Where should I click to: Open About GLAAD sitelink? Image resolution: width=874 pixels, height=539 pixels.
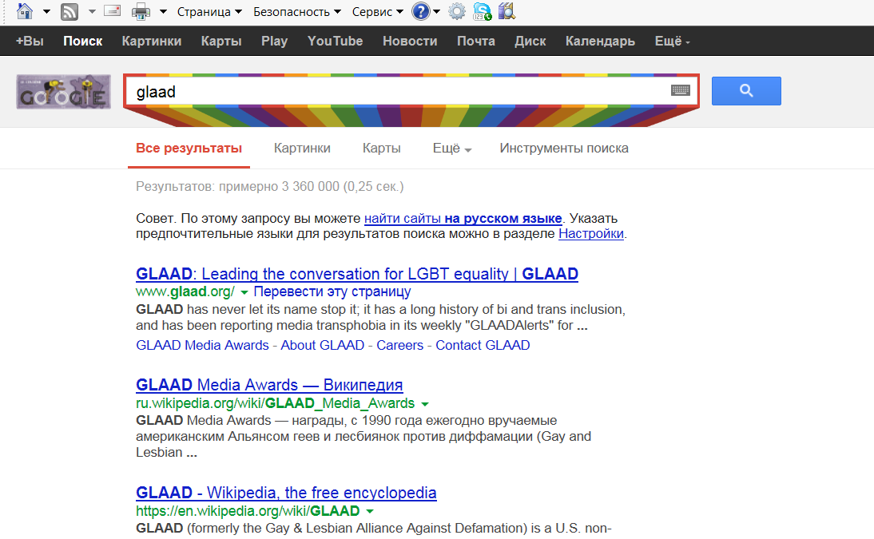click(323, 345)
